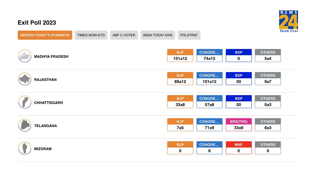
Task: Open the ABP C-Voter tab
Action: point(124,35)
